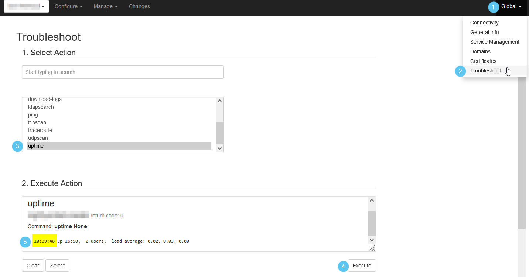Click the output box scroll-up arrow
Image resolution: width=529 pixels, height=277 pixels.
tap(372, 200)
